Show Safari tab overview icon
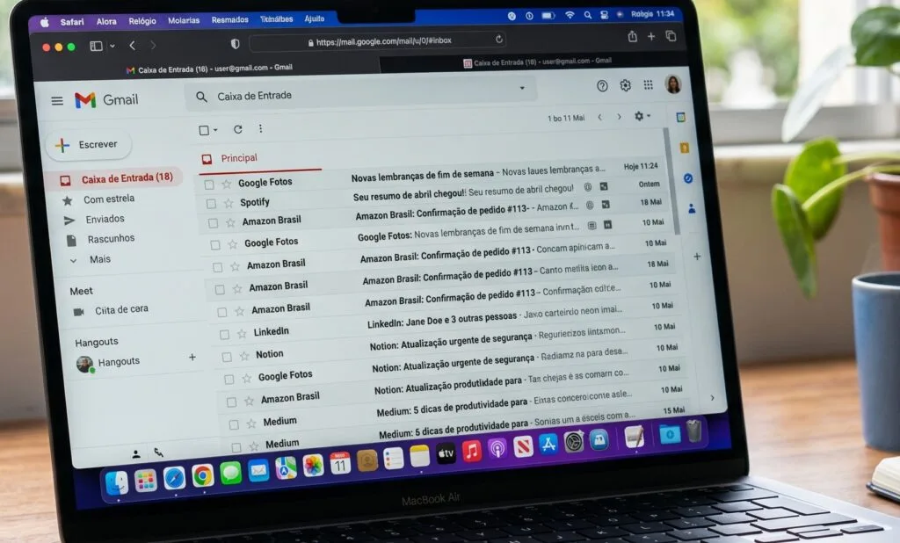Image resolution: width=900 pixels, height=543 pixels. click(x=671, y=36)
